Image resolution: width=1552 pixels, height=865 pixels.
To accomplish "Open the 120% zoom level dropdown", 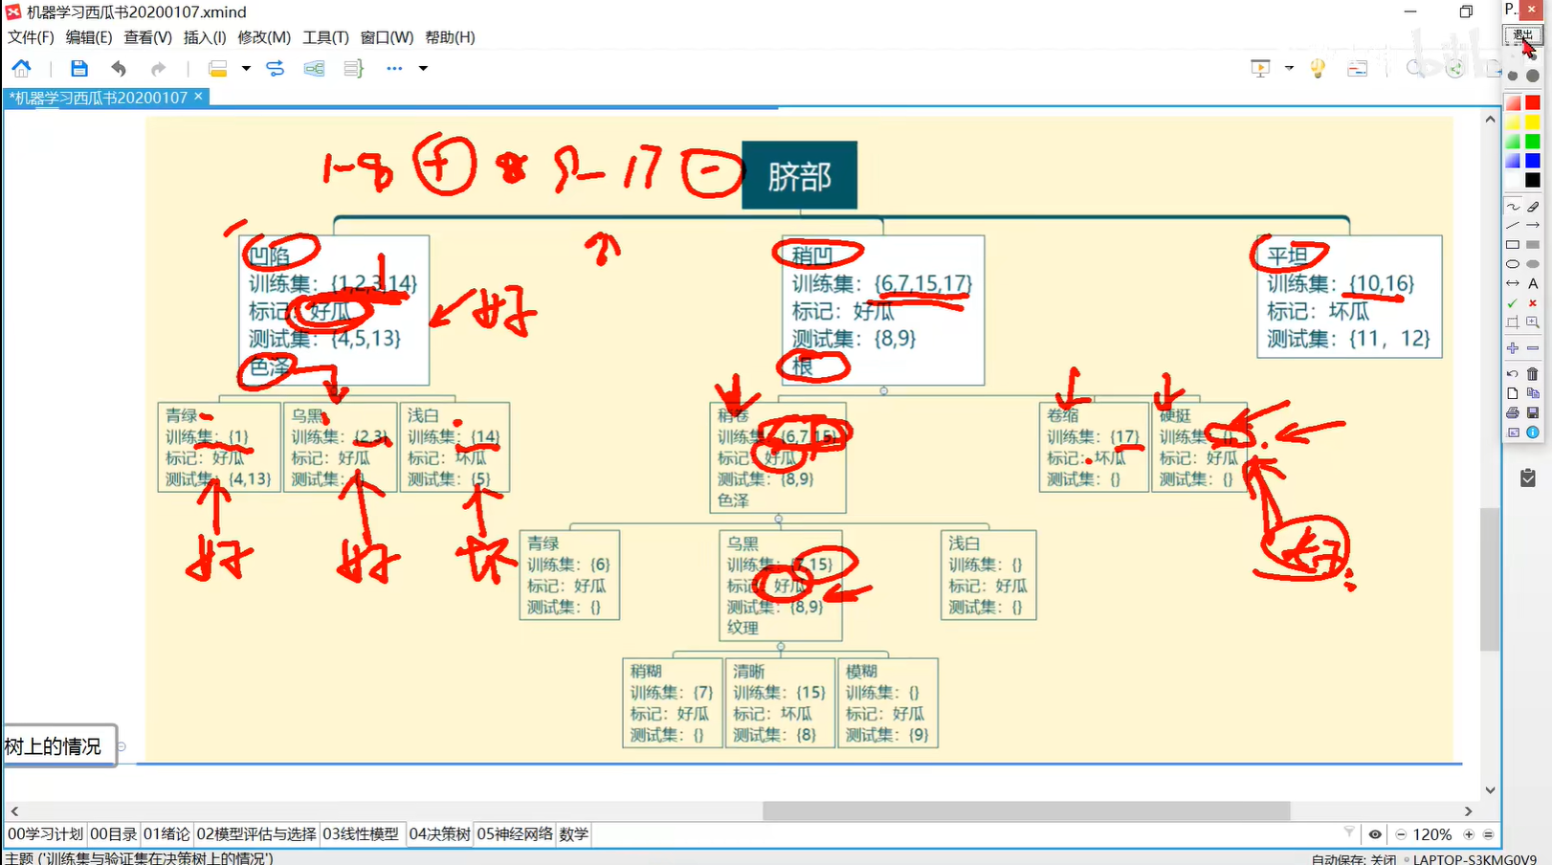I will pyautogui.click(x=1432, y=834).
